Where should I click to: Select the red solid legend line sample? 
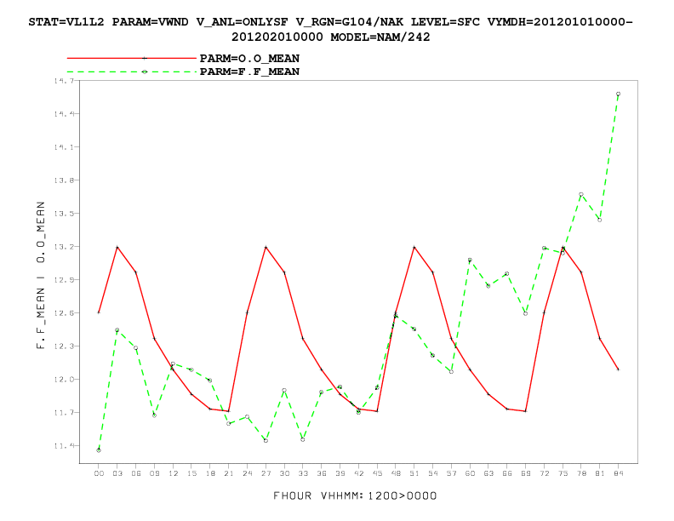132,58
